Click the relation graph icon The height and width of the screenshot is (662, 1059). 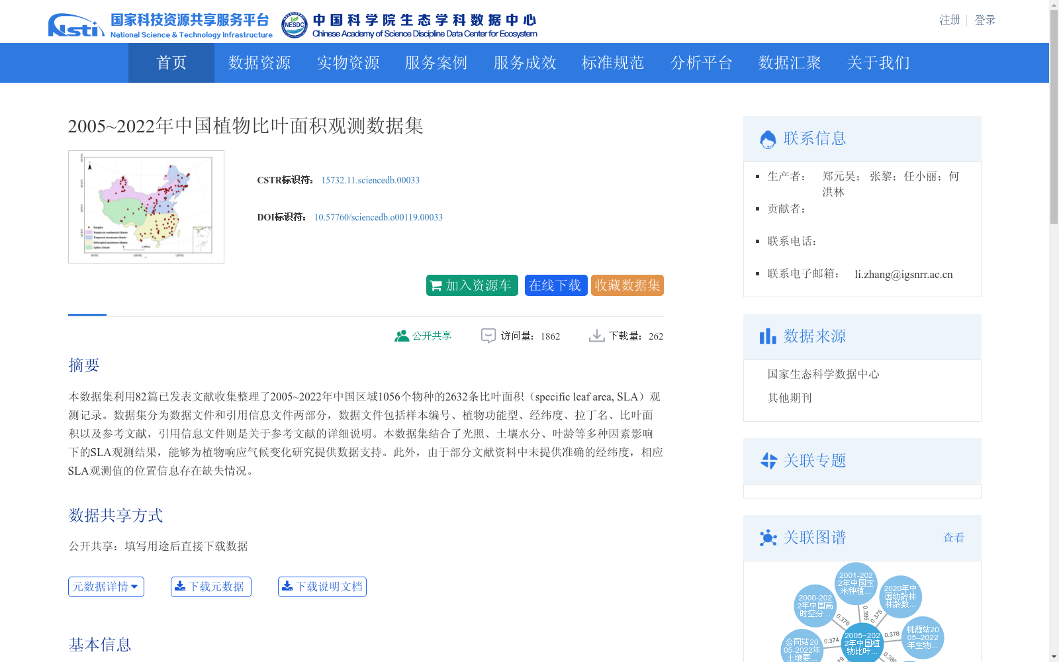click(x=768, y=538)
